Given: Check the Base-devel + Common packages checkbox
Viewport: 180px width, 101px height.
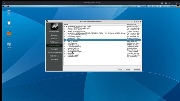Looking at the screenshot, I should coord(66,26).
